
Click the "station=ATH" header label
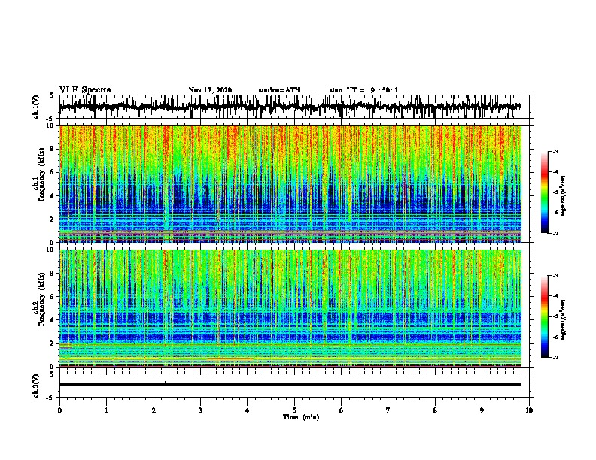coord(279,90)
